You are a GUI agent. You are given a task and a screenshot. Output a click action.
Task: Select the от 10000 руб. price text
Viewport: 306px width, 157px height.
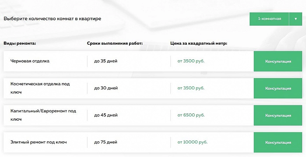(192, 142)
